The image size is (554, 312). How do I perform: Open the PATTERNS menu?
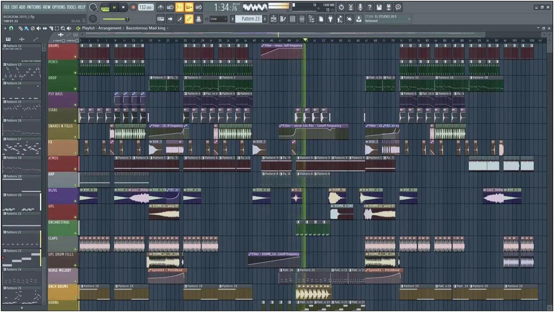pyautogui.click(x=34, y=7)
